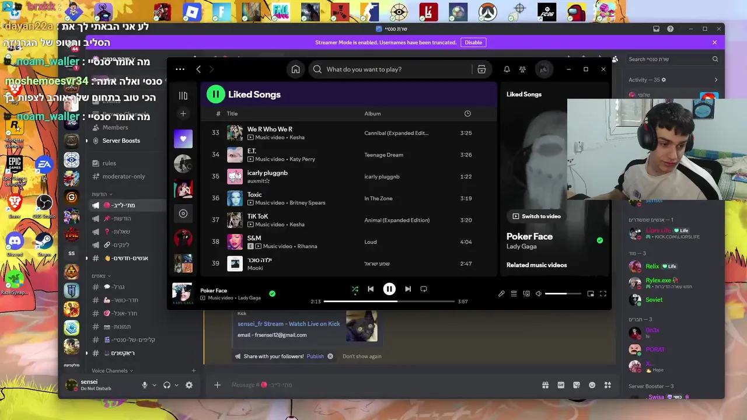Open Spotify notifications bell
Image resolution: width=747 pixels, height=420 pixels.
[x=507, y=69]
